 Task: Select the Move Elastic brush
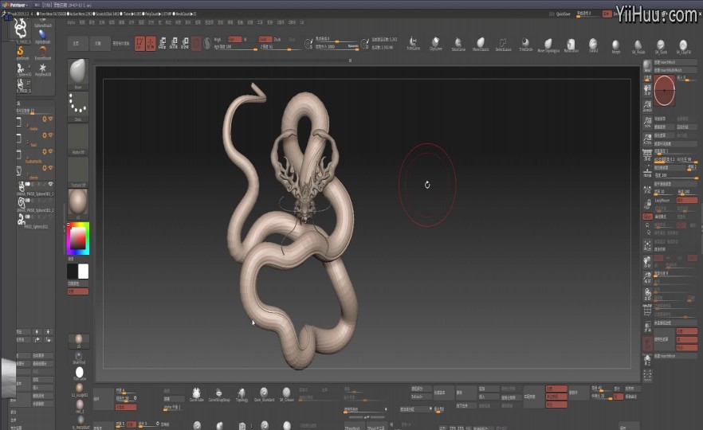click(x=481, y=44)
